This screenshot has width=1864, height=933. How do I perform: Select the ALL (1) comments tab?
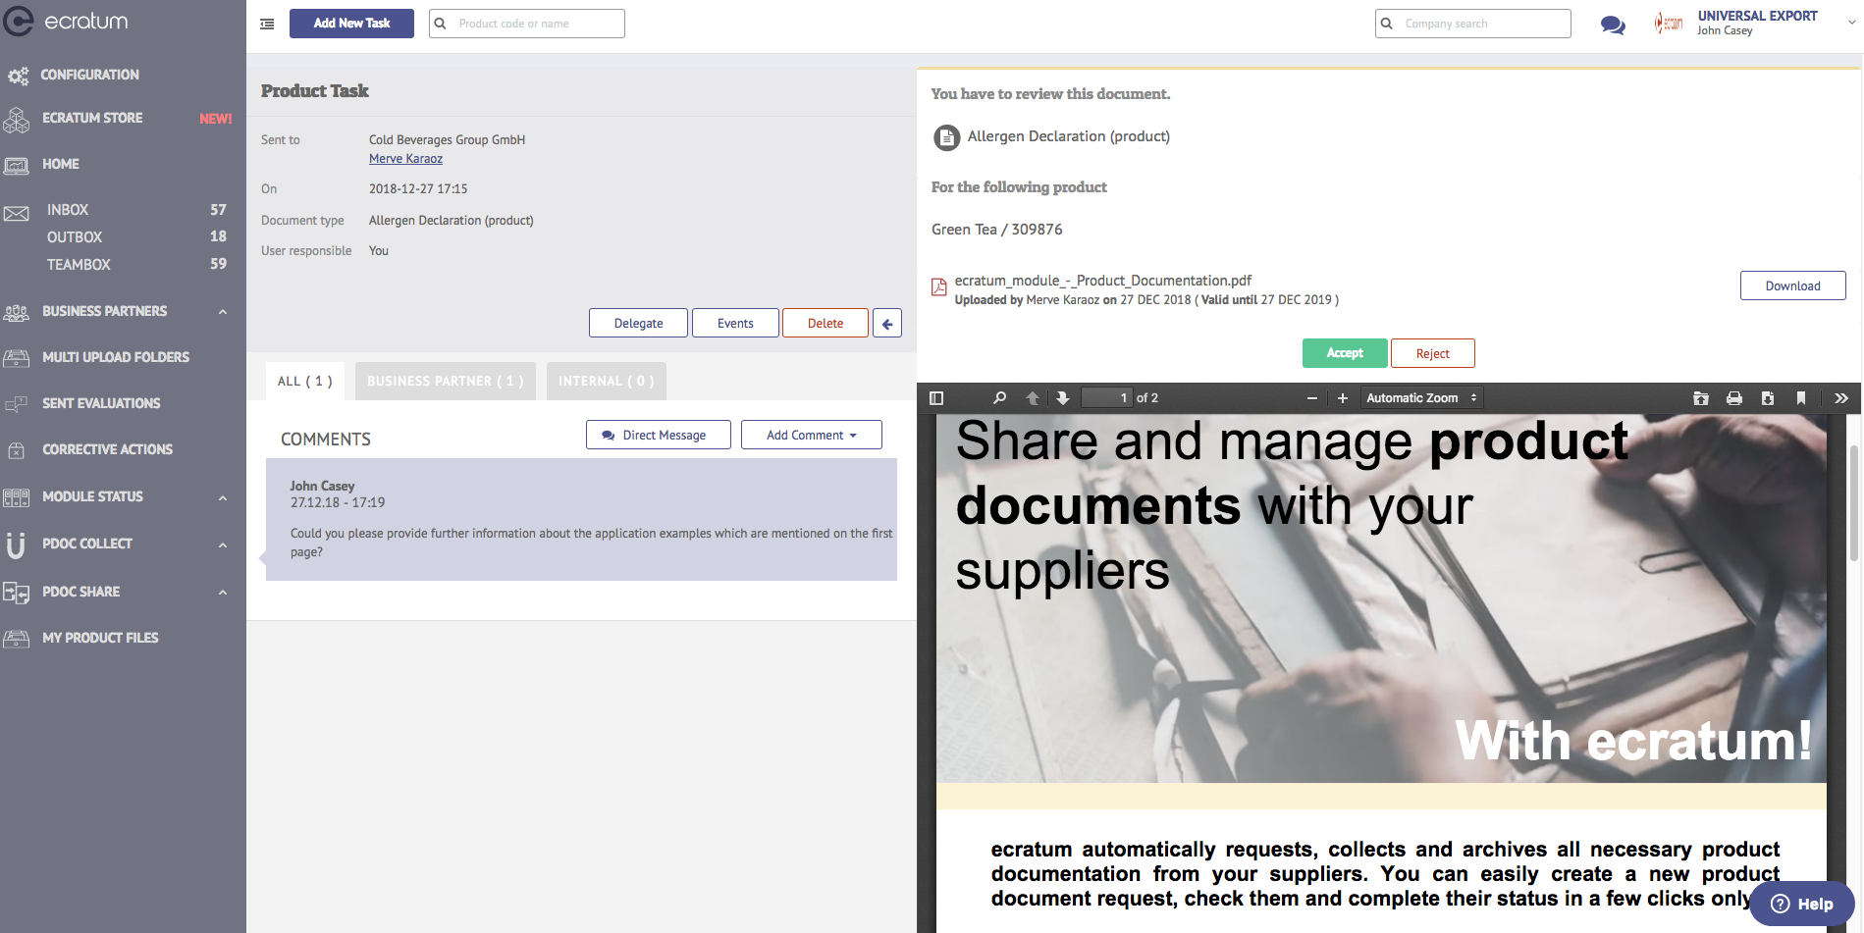coord(304,382)
